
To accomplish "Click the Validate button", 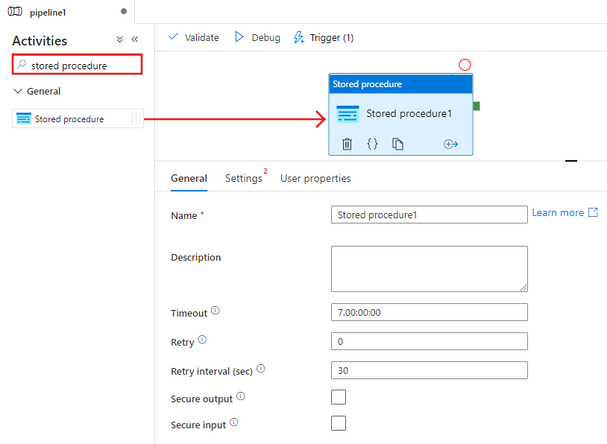I will pos(194,37).
